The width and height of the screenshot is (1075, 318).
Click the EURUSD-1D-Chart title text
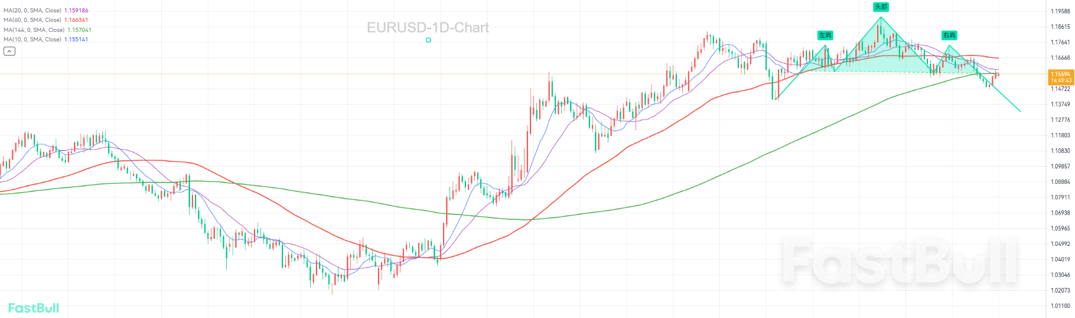pyautogui.click(x=428, y=28)
